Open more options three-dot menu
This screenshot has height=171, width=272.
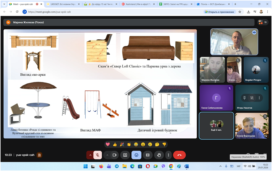(168, 155)
